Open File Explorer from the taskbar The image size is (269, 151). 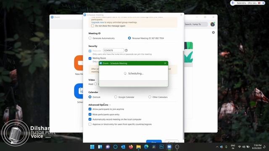[138, 147]
